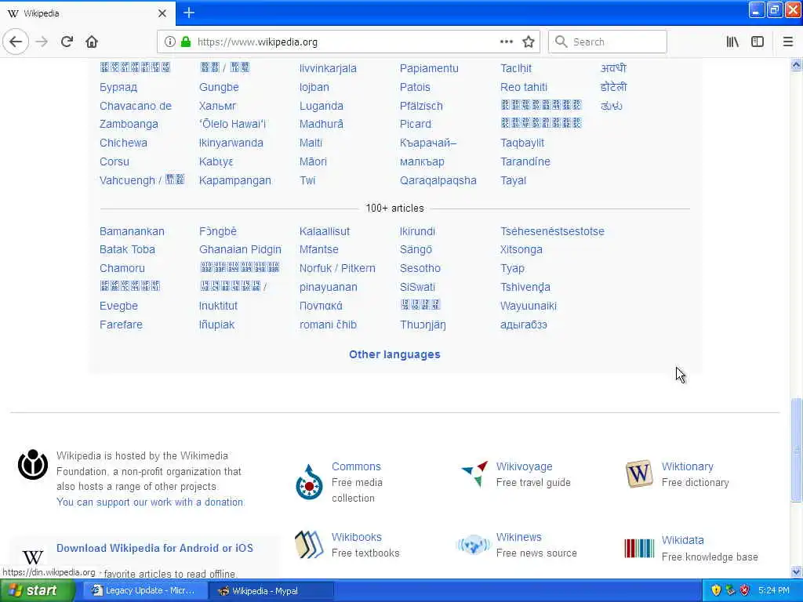Open a new tab with plus
Screen dimensions: 803x602
(189, 13)
